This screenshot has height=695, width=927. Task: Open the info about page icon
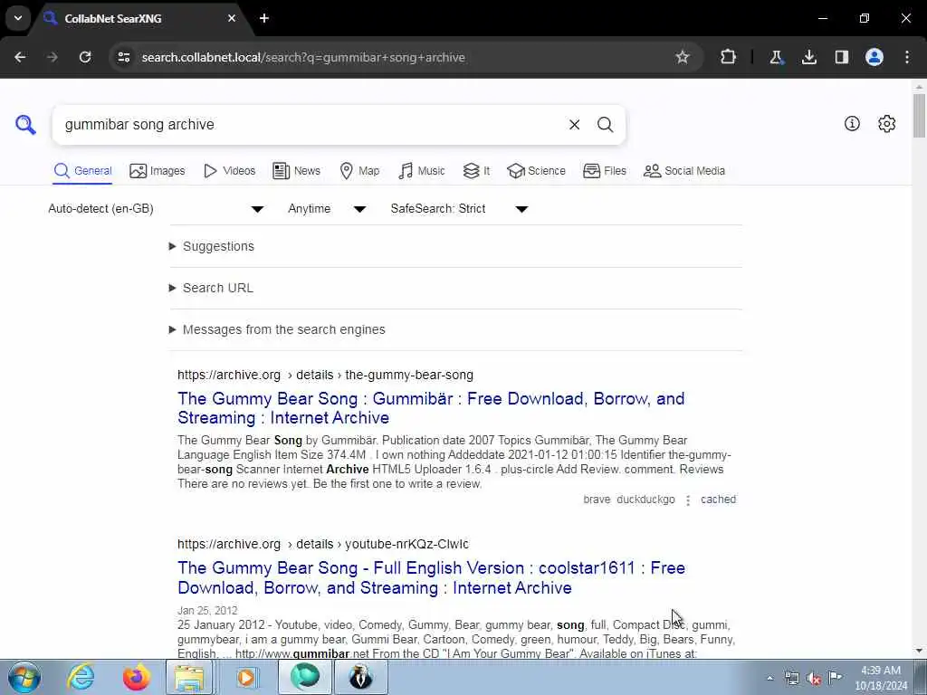click(852, 123)
